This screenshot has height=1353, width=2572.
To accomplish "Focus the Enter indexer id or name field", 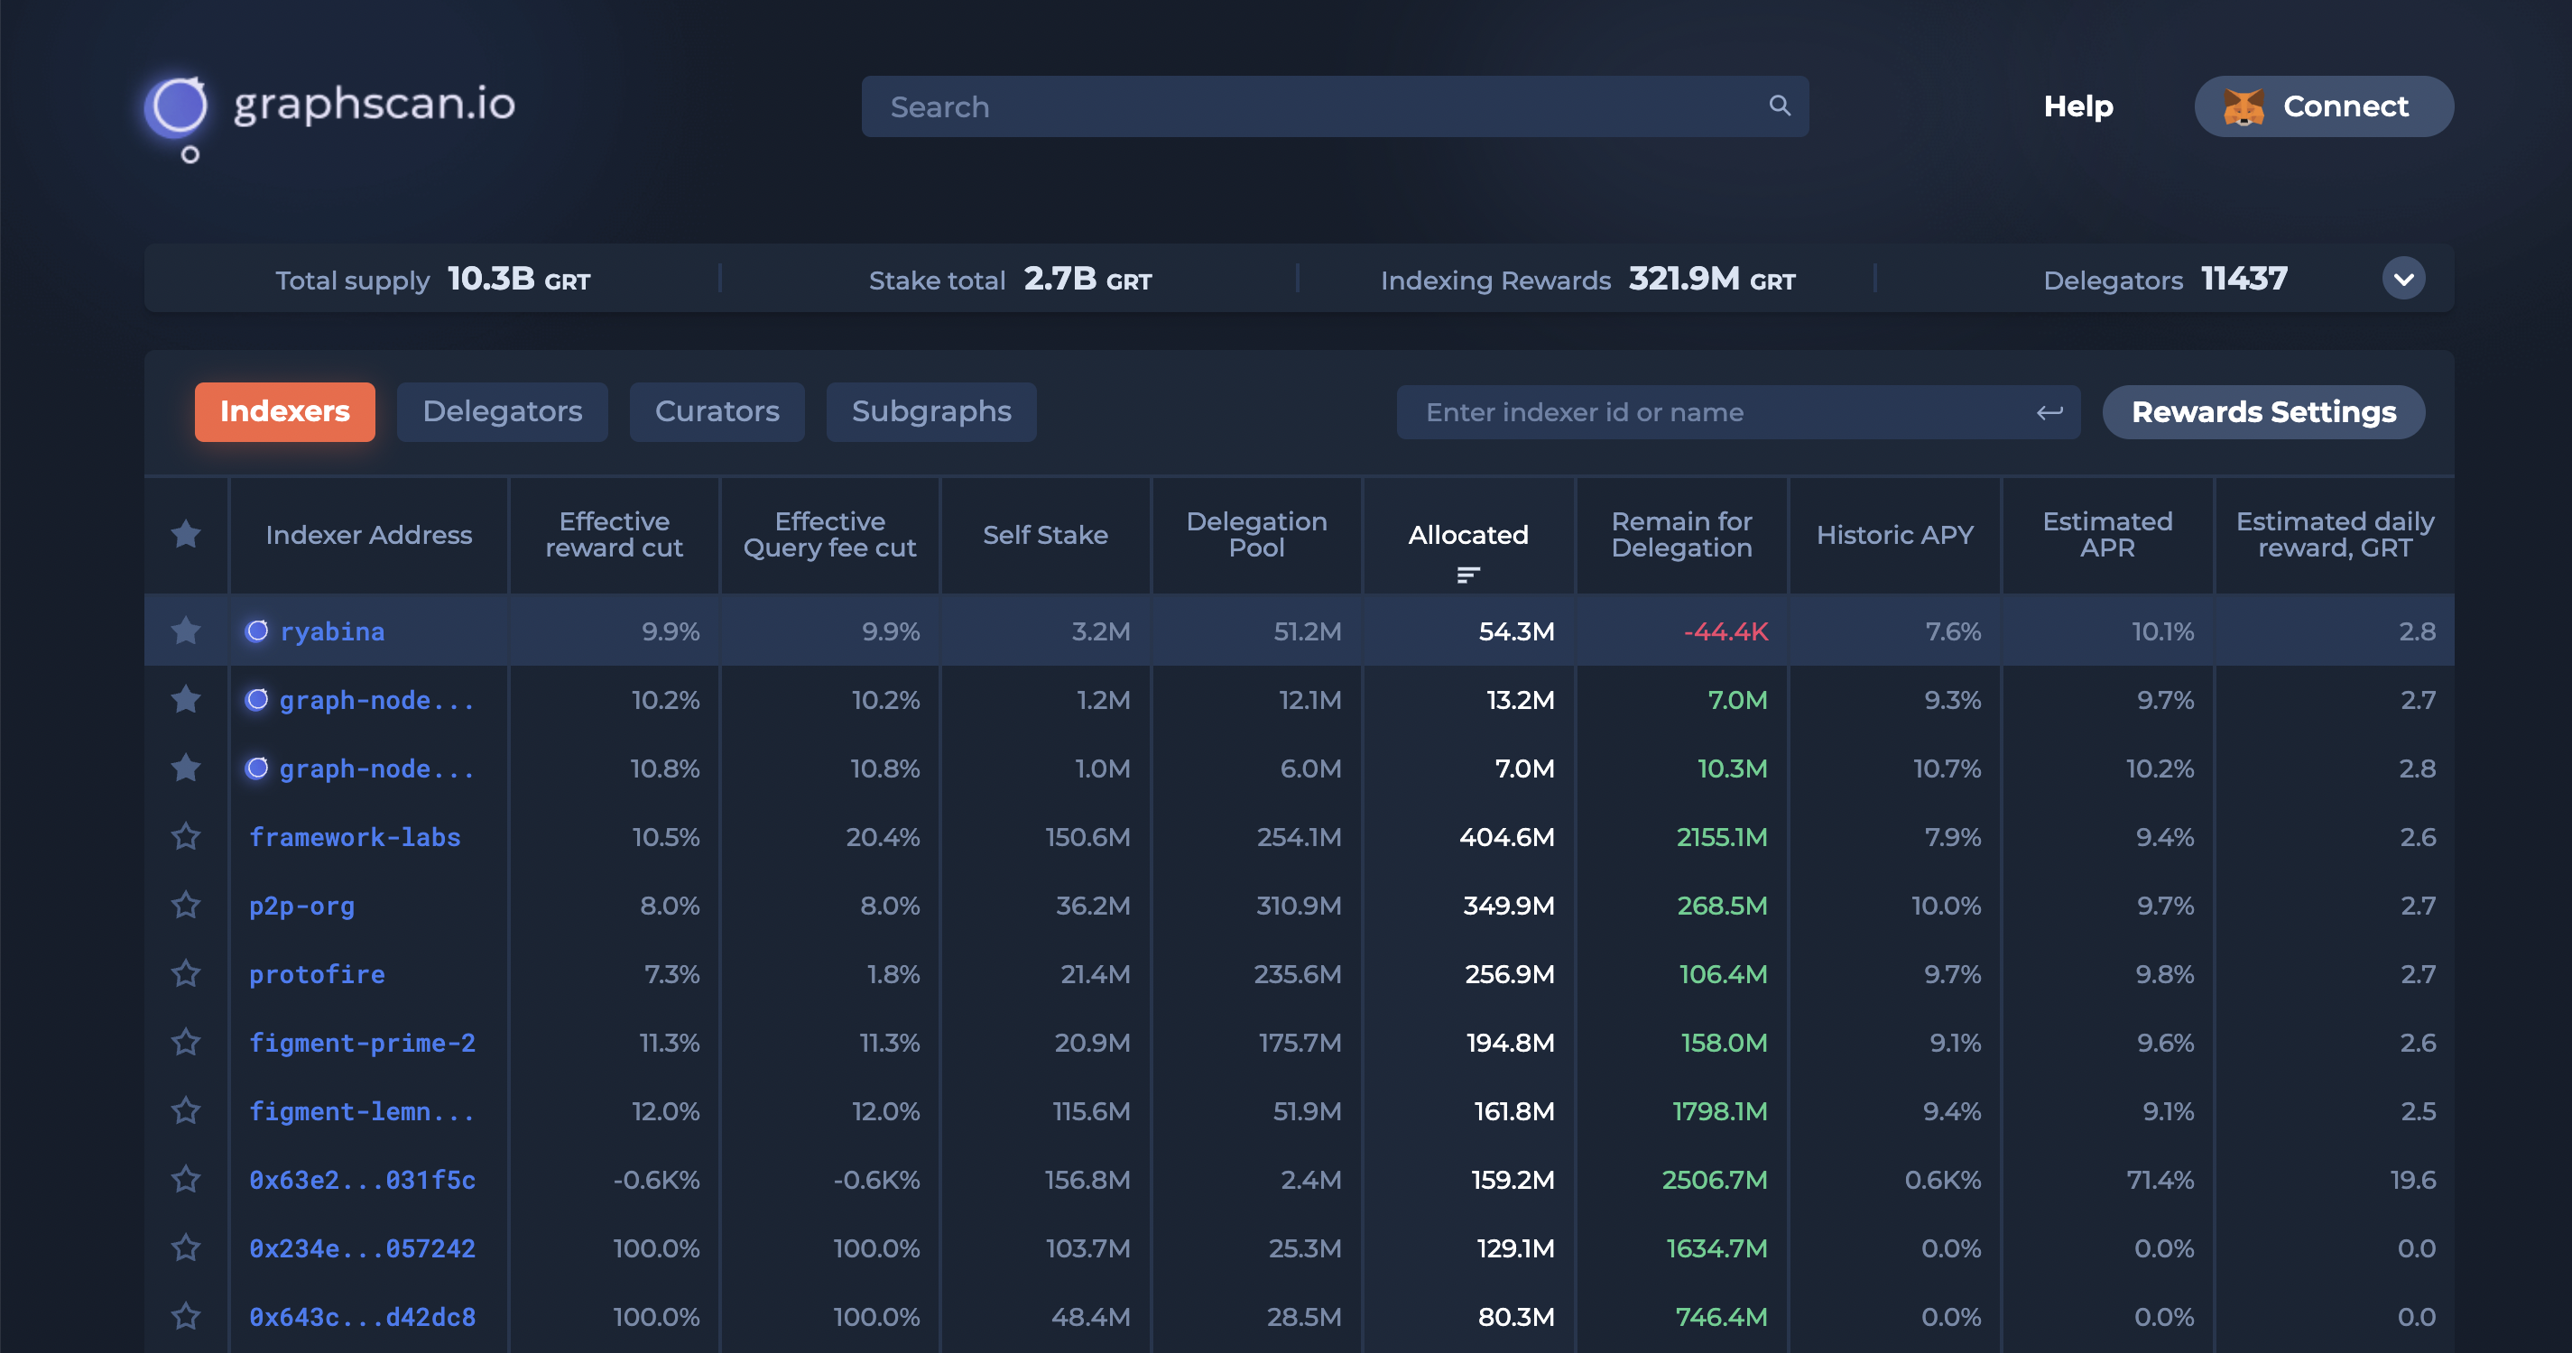I will [x=1707, y=412].
